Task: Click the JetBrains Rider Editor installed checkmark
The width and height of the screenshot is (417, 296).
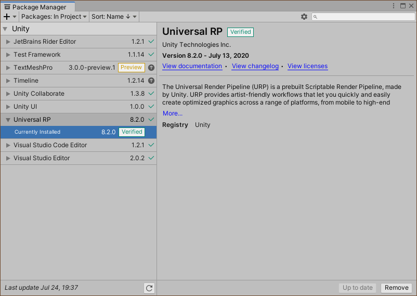Action: click(x=151, y=42)
